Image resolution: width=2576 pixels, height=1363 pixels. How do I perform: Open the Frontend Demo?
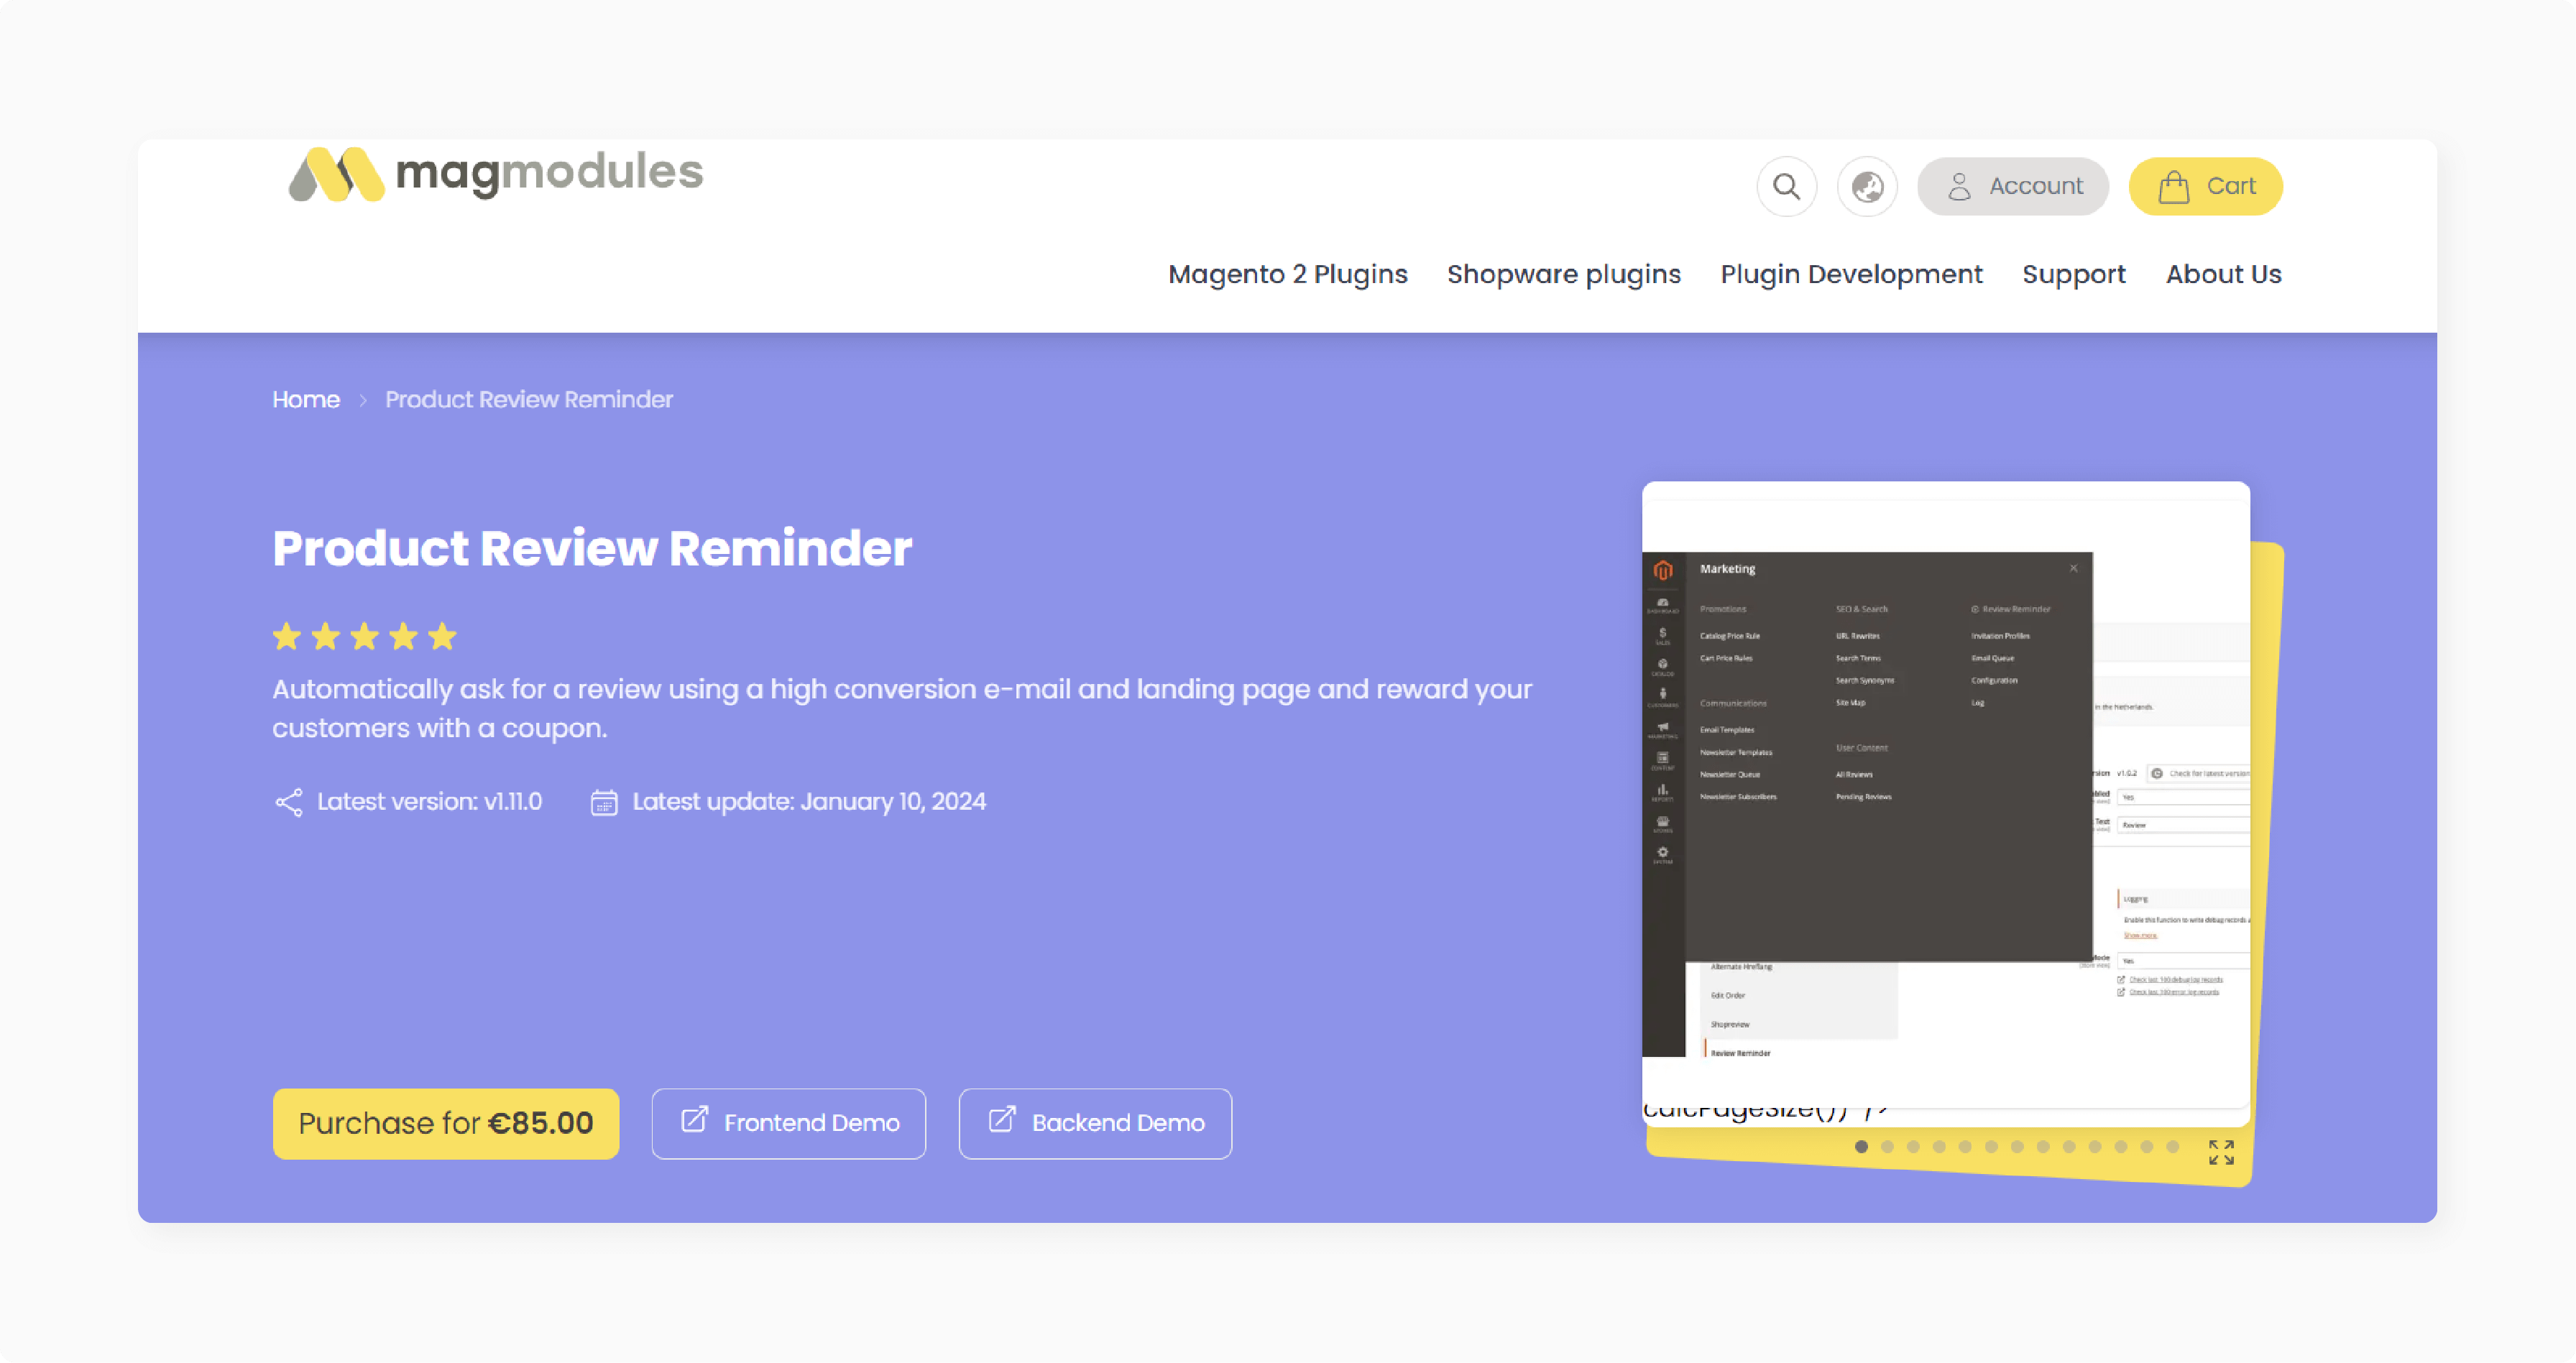[788, 1123]
